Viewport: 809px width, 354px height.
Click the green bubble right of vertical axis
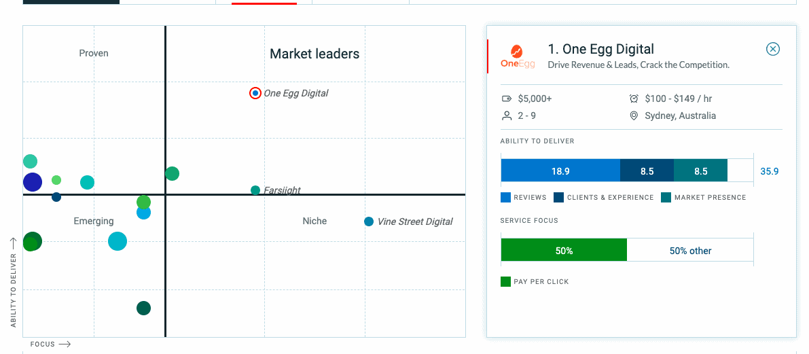[173, 173]
